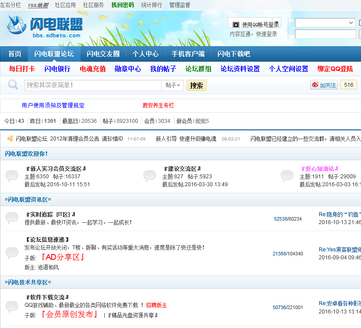Viewport: 361px width, 328px height.
Task: Open the 闪电银行 link
Action: click(x=57, y=69)
